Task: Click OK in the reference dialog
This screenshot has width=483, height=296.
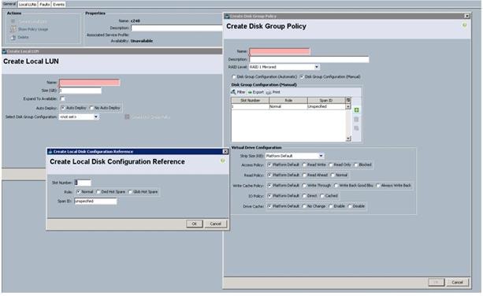Action: (195, 224)
